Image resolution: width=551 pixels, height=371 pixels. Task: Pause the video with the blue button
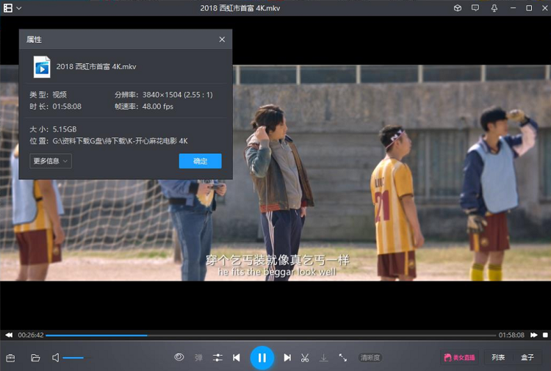[x=262, y=358]
